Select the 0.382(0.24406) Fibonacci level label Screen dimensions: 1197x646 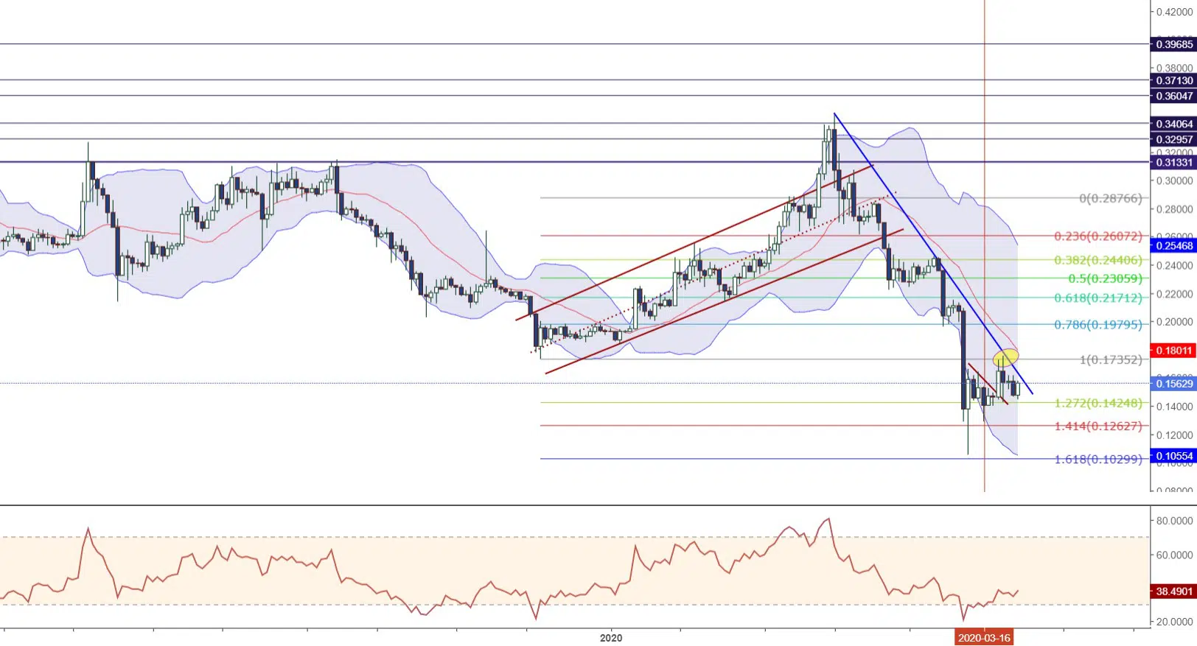click(1097, 260)
